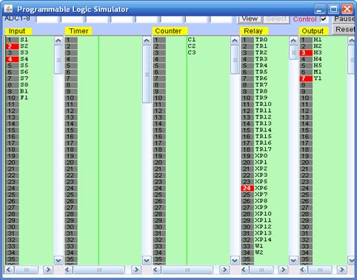Click the Counter panel's scroll-right arrow
This screenshot has width=357, height=280.
[224, 270]
